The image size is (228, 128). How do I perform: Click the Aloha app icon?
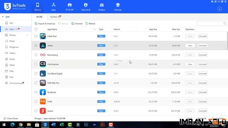[43, 46]
